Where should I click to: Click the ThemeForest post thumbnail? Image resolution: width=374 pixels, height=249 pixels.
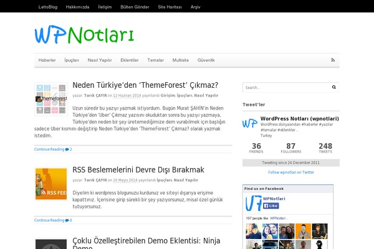coord(51,99)
